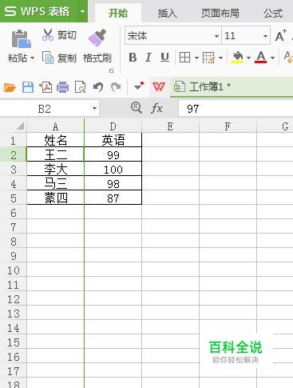
Task: Select the 工作簿1 document tab
Action: click(x=232, y=86)
